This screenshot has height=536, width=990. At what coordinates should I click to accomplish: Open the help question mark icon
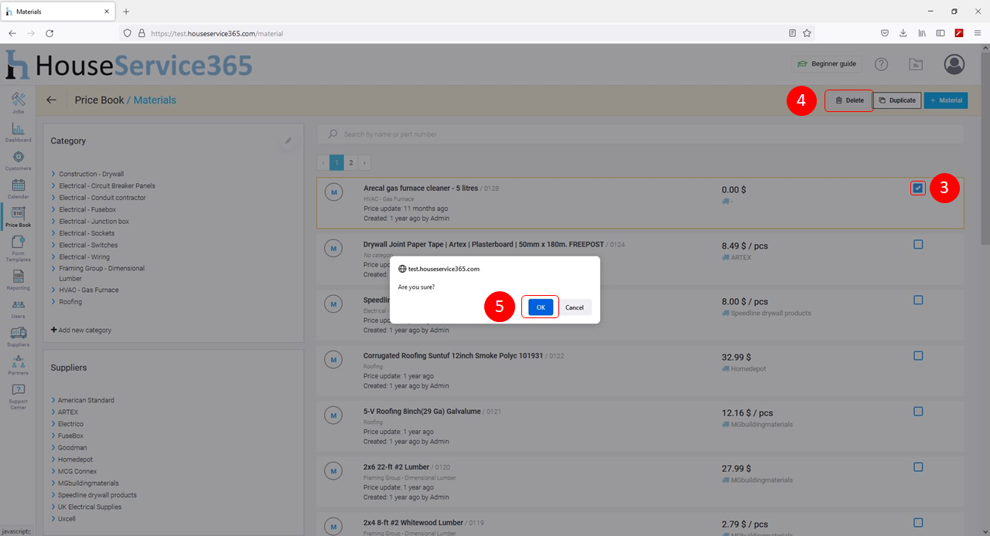(881, 64)
